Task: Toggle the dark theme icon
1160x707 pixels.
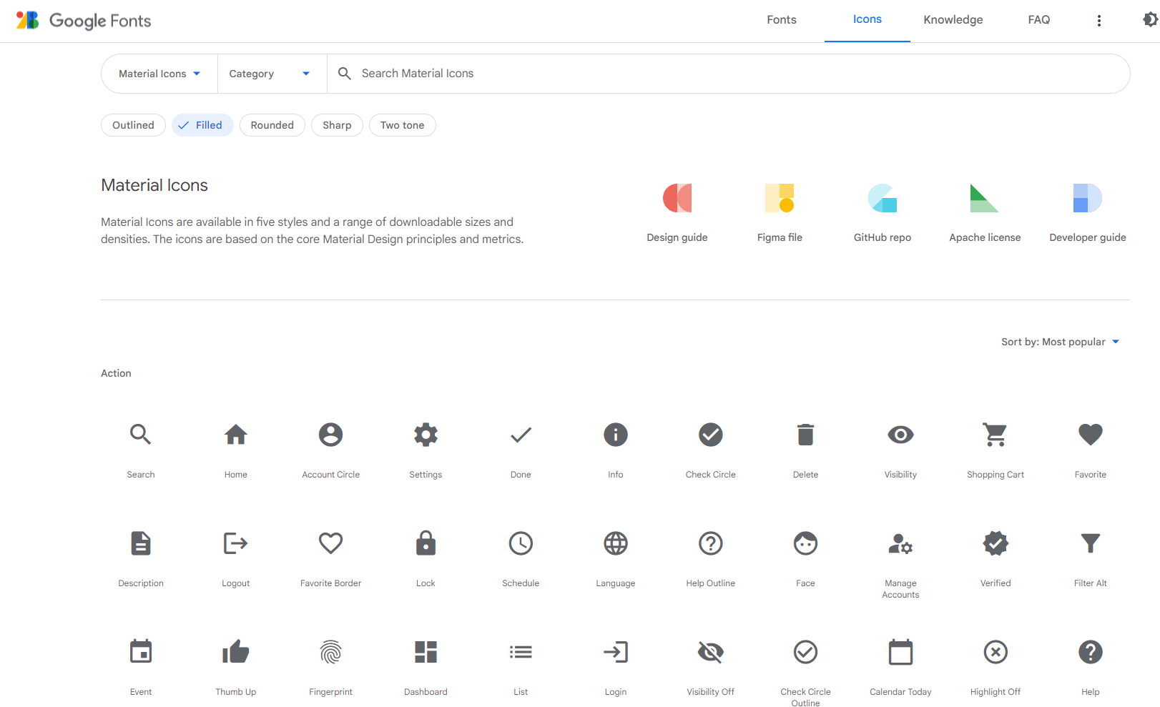Action: click(1150, 20)
